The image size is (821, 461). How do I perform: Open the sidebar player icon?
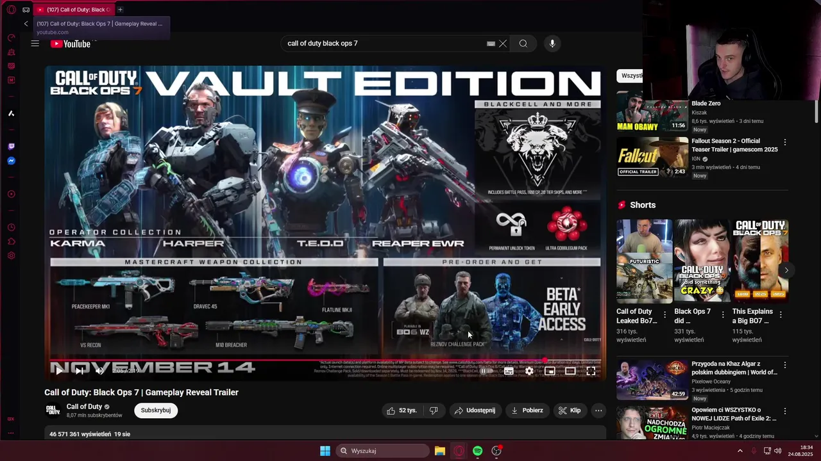(x=11, y=194)
